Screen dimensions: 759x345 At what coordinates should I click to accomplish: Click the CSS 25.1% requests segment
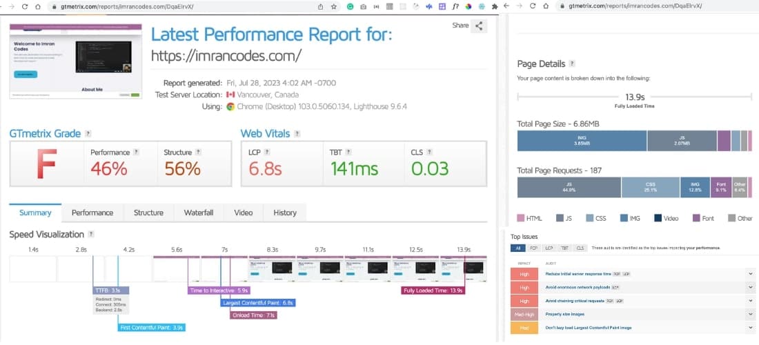[651, 187]
